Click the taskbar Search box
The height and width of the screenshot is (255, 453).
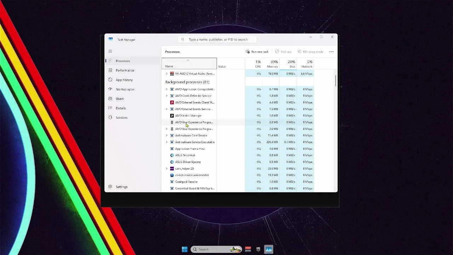click(x=216, y=249)
